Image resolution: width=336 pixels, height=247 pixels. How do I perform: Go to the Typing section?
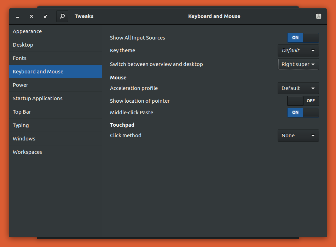coord(56,125)
